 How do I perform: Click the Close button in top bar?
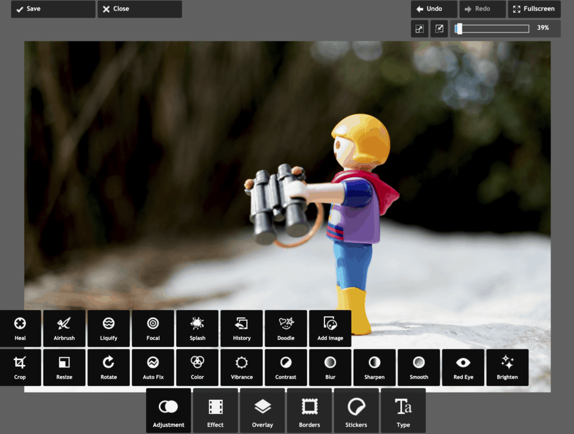click(x=140, y=9)
